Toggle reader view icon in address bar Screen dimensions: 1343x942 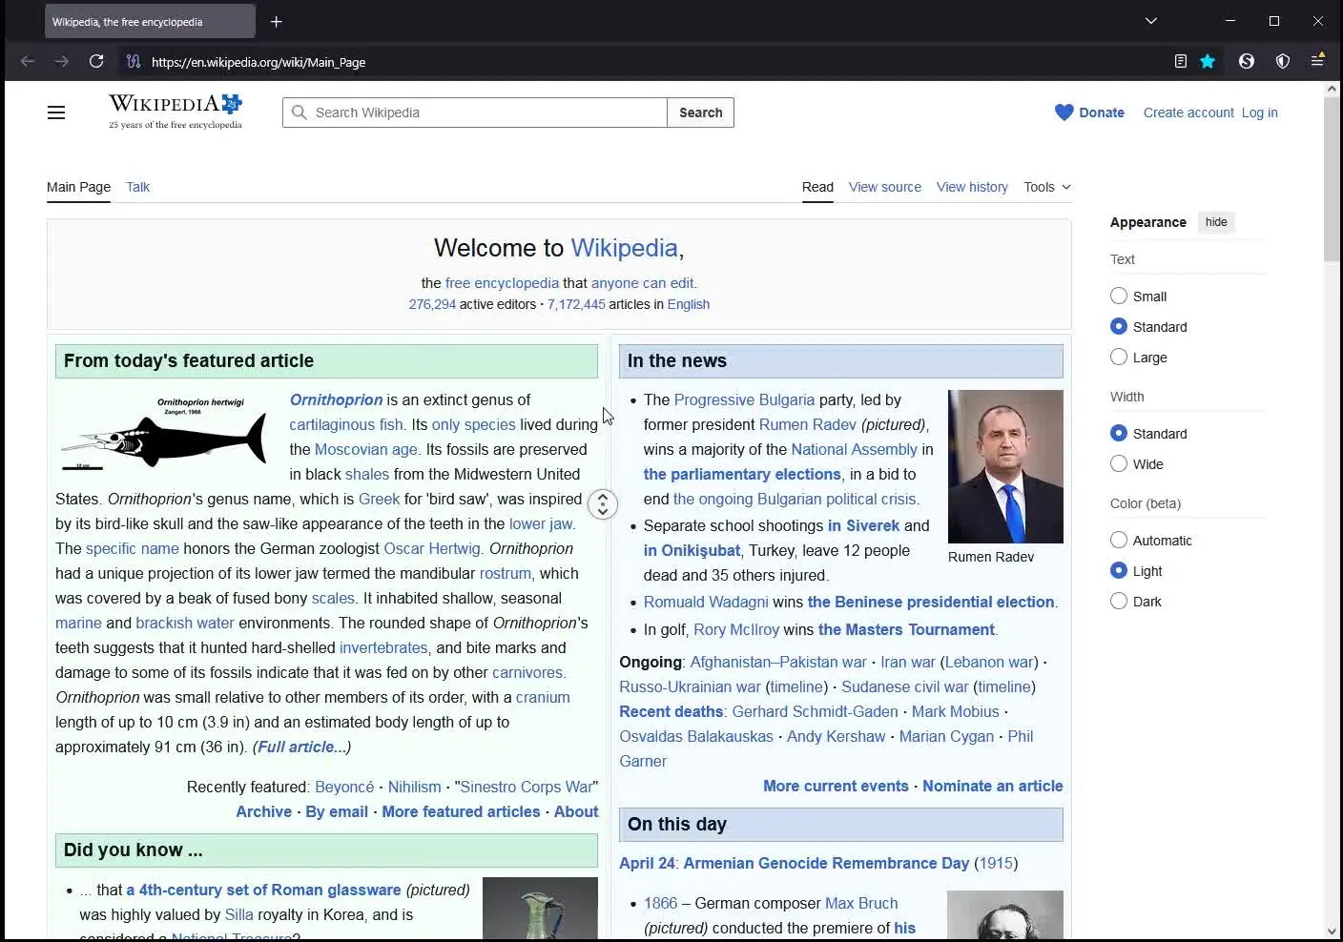click(x=1181, y=61)
